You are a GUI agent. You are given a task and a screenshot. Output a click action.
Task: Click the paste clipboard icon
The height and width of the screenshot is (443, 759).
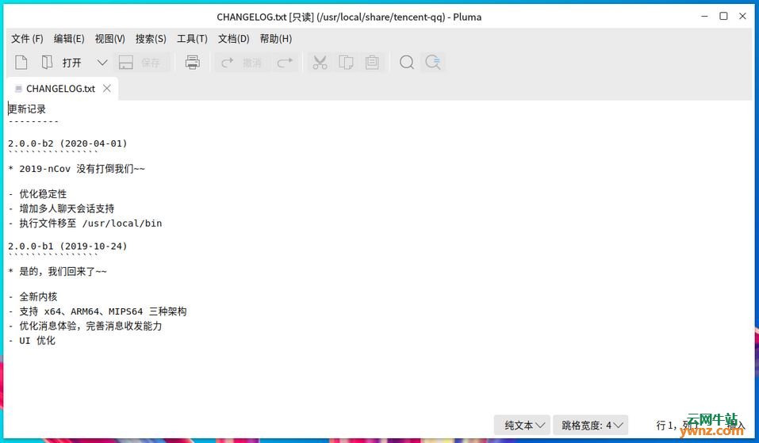(372, 63)
